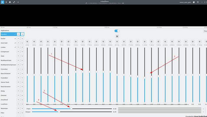Move Reverberation up in the plugin order
The height and width of the screenshot is (117, 207).
click(18, 86)
